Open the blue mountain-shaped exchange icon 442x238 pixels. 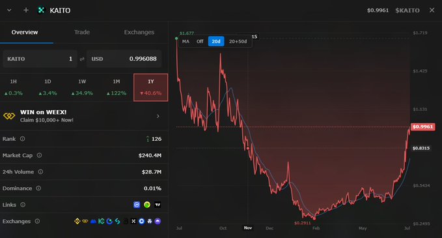(x=93, y=221)
